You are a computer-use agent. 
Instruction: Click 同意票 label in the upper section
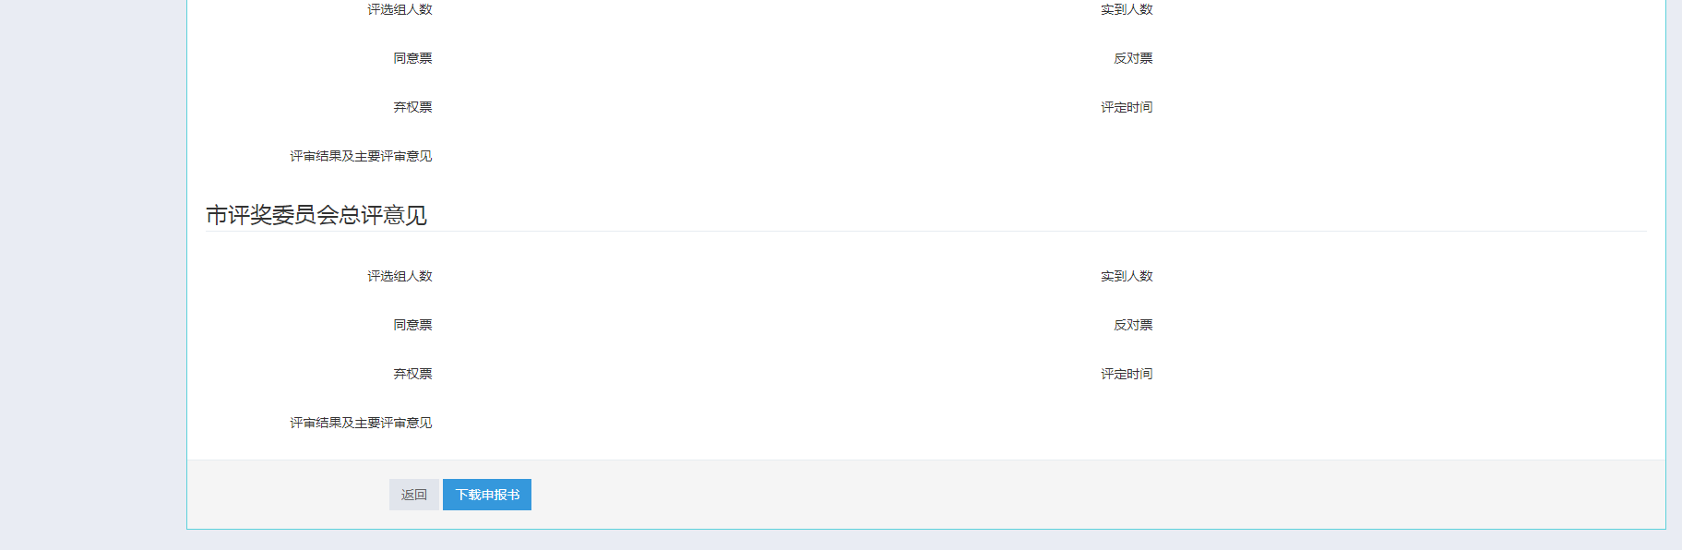coord(412,58)
